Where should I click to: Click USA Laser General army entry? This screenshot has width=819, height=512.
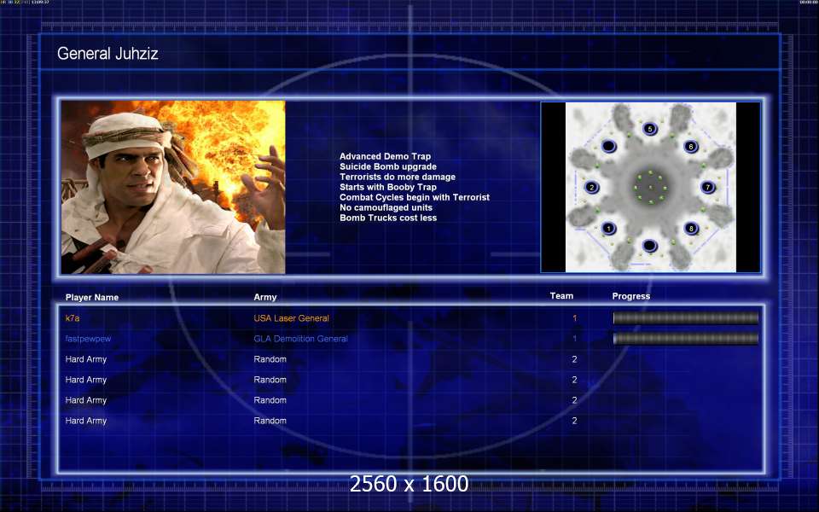292,318
